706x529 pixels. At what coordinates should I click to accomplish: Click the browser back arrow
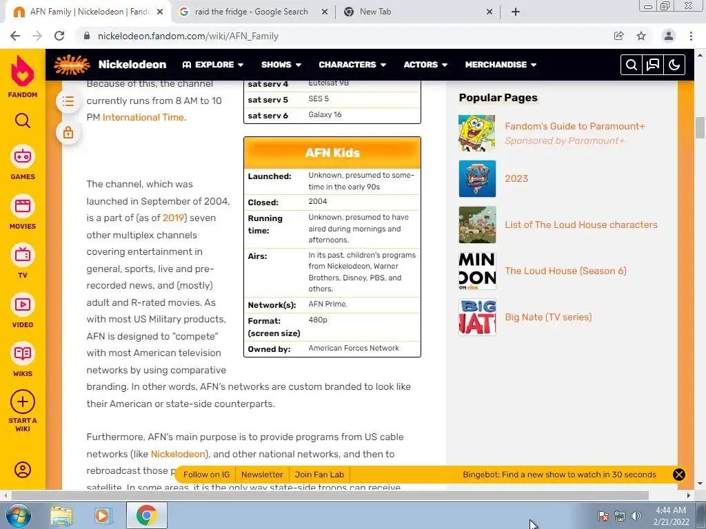tap(15, 36)
